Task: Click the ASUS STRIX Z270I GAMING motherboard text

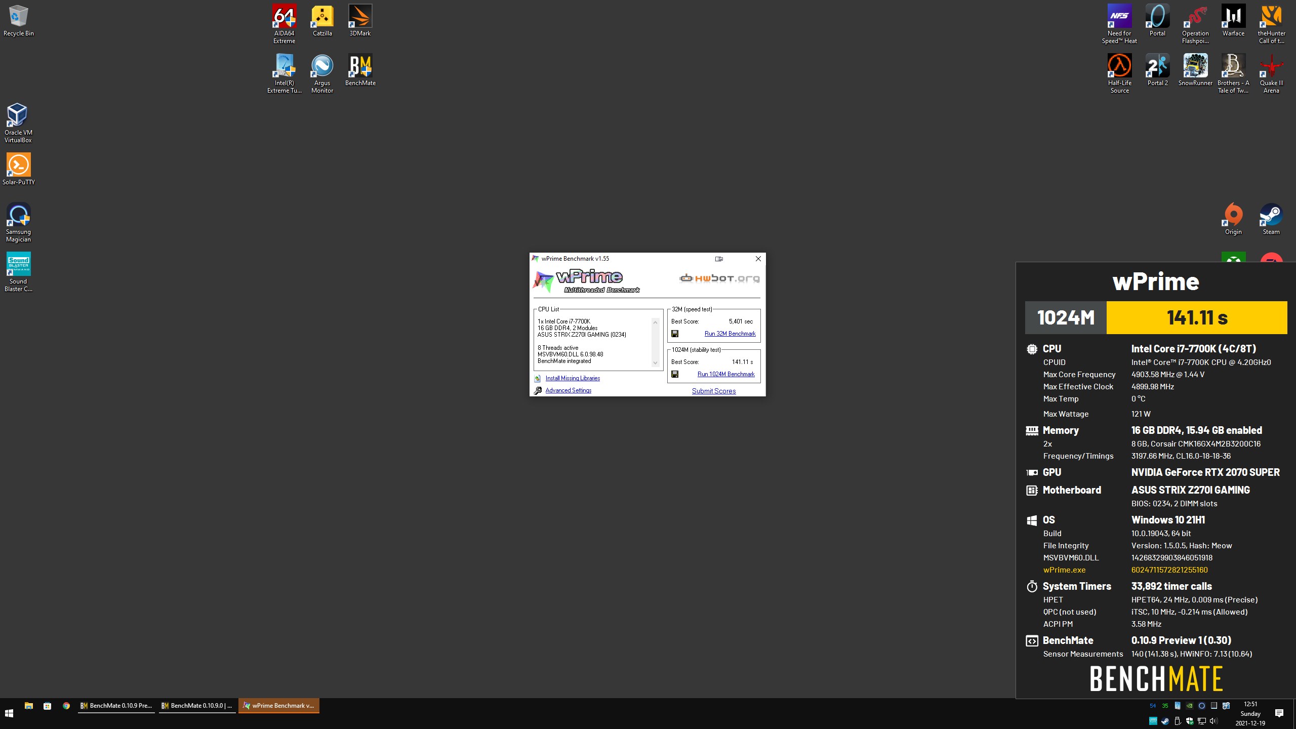Action: [1190, 490]
